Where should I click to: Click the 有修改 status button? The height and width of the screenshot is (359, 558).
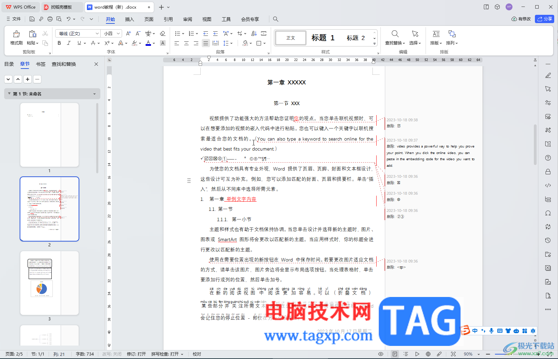point(521,19)
